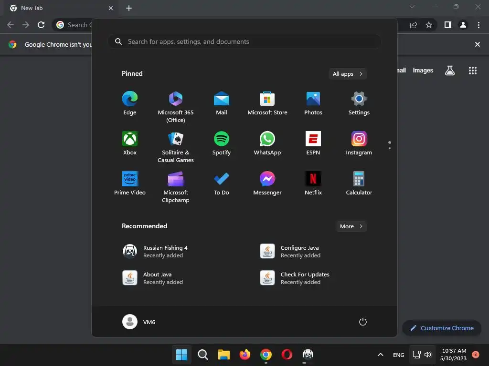
Task: Open the Mail app
Action: pyautogui.click(x=222, y=103)
